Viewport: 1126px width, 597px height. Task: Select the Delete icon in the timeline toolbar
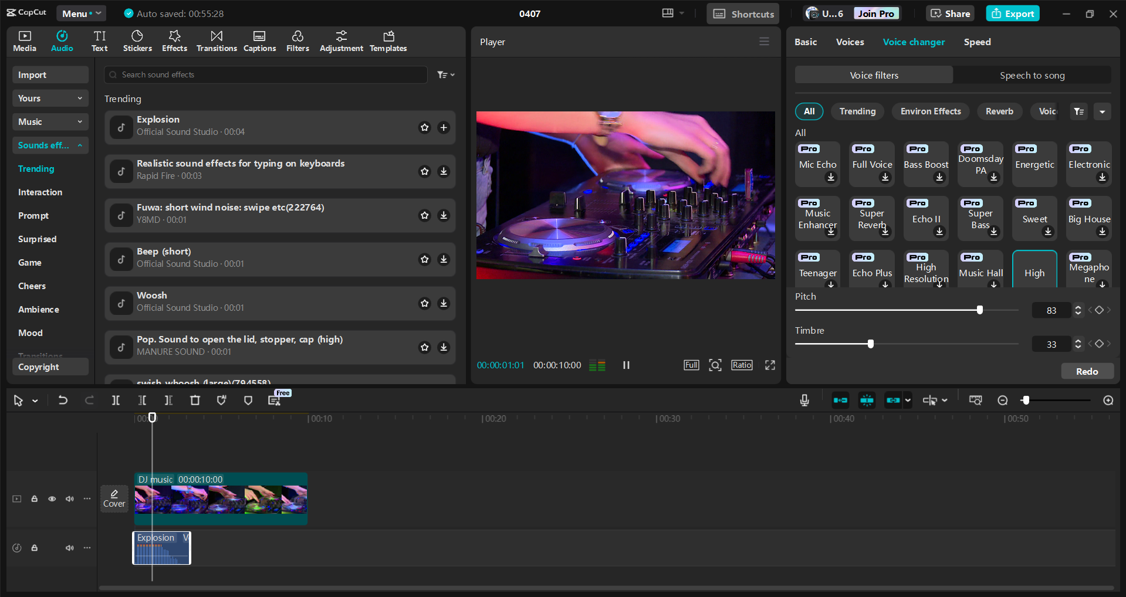[195, 400]
